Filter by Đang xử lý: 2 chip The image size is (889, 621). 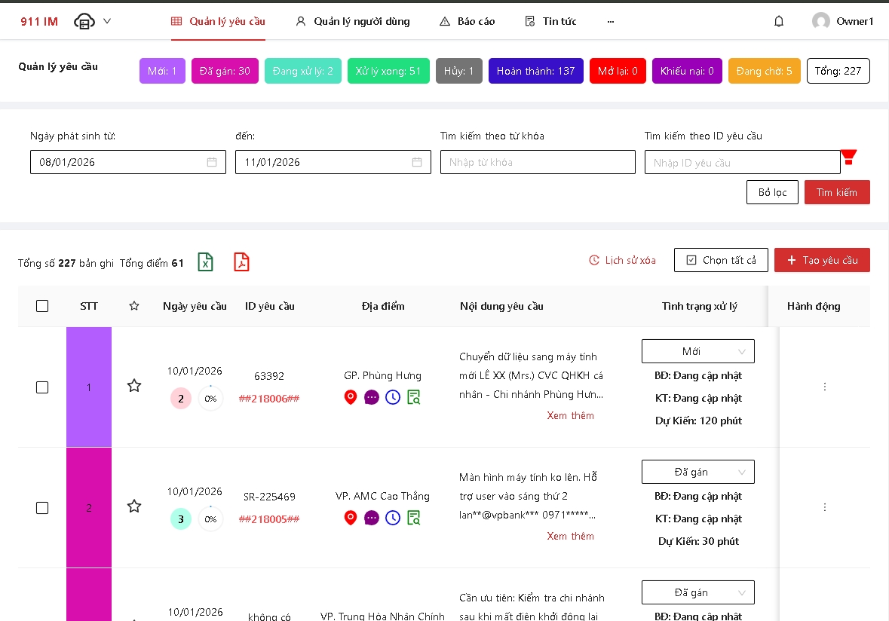pos(303,71)
